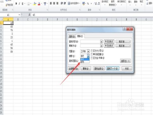Decrease decimal places
Image resolution: width=153 pixels, height=115 pixels.
click(99, 4)
